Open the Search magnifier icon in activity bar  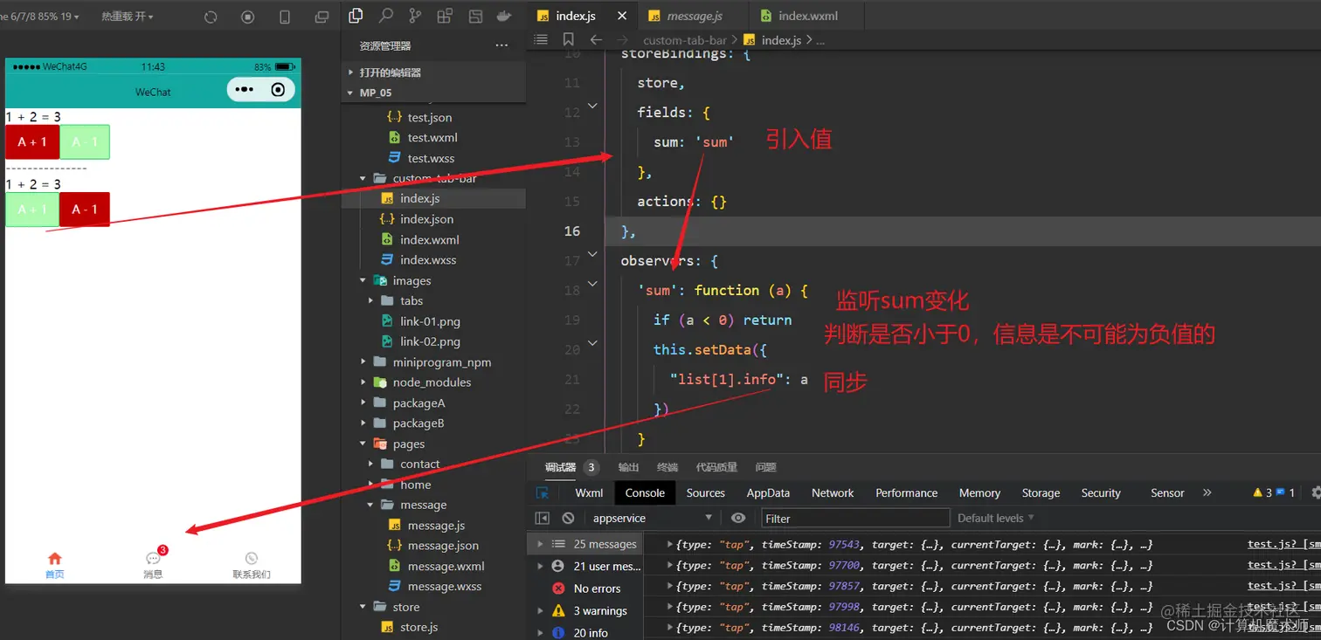click(385, 16)
